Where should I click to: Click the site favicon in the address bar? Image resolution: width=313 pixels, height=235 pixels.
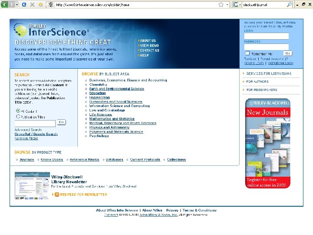point(51,5)
